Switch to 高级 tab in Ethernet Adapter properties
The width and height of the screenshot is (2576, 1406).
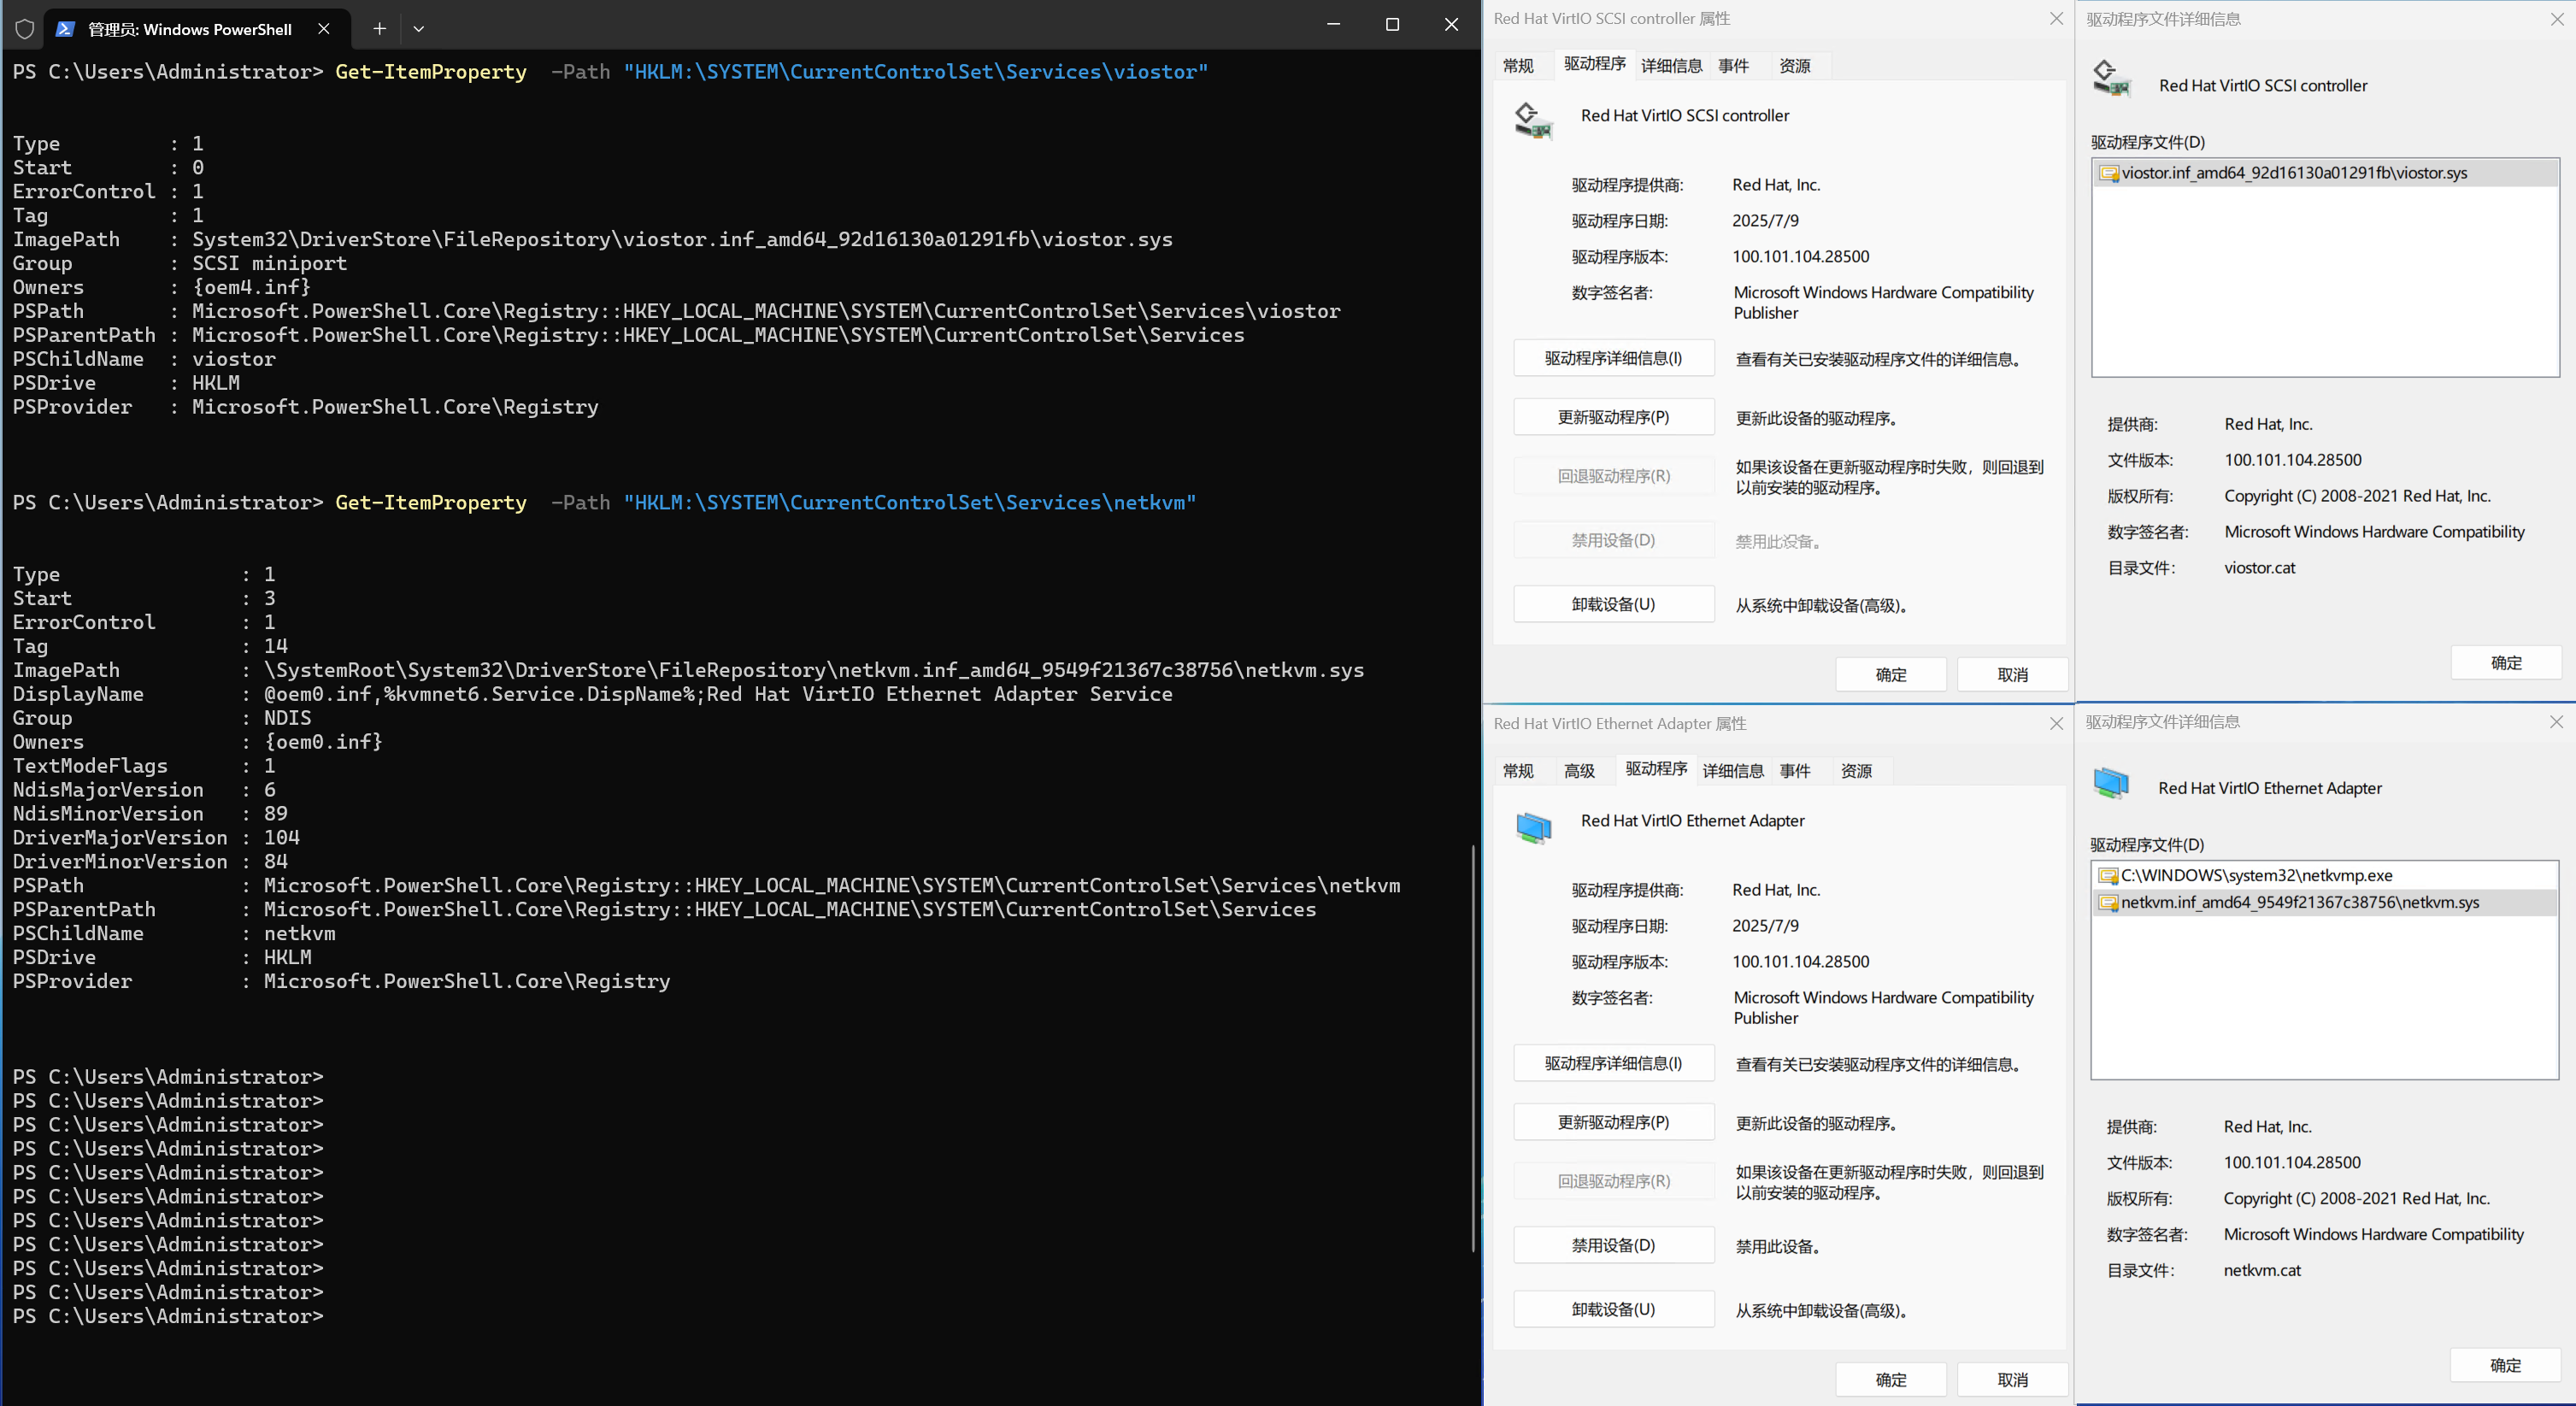pos(1579,771)
